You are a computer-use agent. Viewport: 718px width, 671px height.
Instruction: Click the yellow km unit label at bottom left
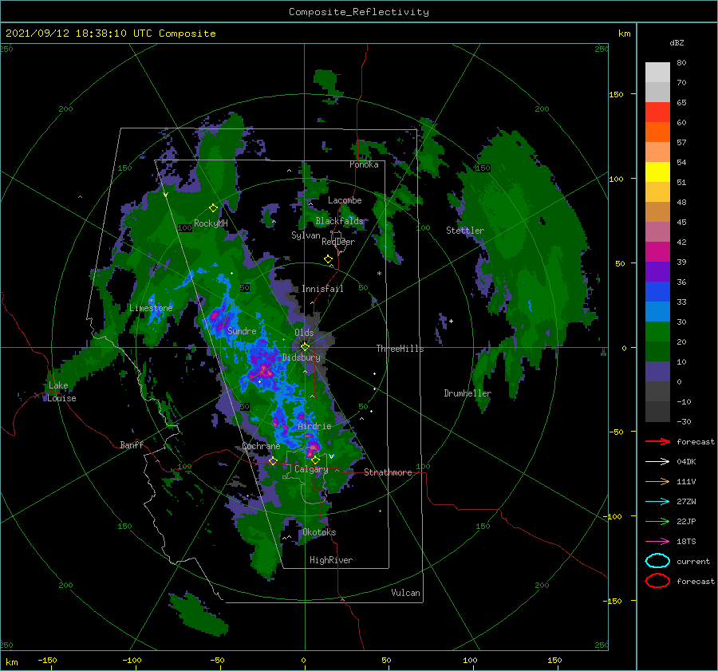tap(11, 662)
